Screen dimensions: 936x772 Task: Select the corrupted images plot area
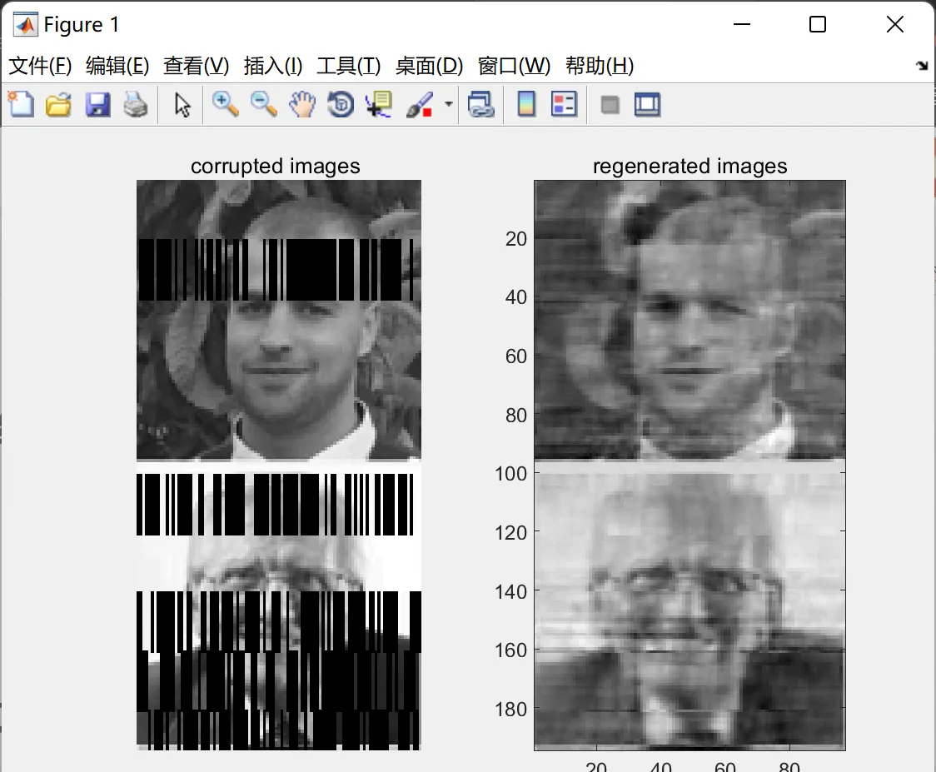coord(279,465)
